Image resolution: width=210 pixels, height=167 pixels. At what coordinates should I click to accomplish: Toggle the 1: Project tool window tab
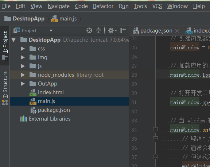click(x=5, y=46)
